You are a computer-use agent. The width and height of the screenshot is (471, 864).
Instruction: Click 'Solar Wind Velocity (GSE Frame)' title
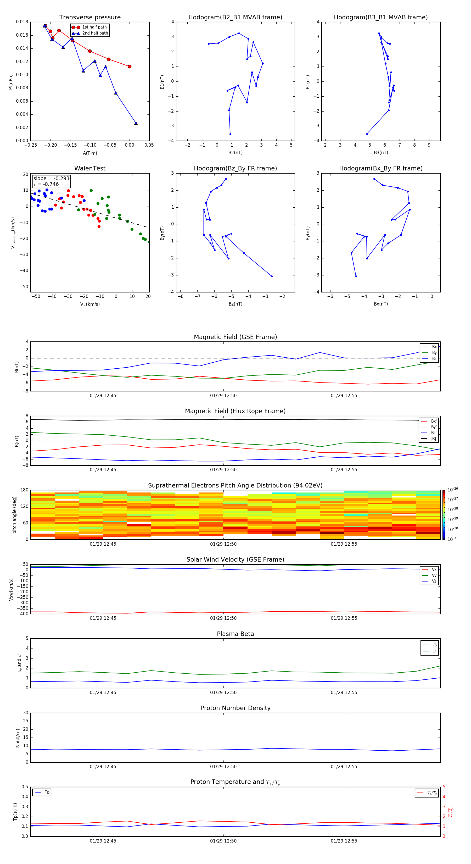click(x=235, y=560)
